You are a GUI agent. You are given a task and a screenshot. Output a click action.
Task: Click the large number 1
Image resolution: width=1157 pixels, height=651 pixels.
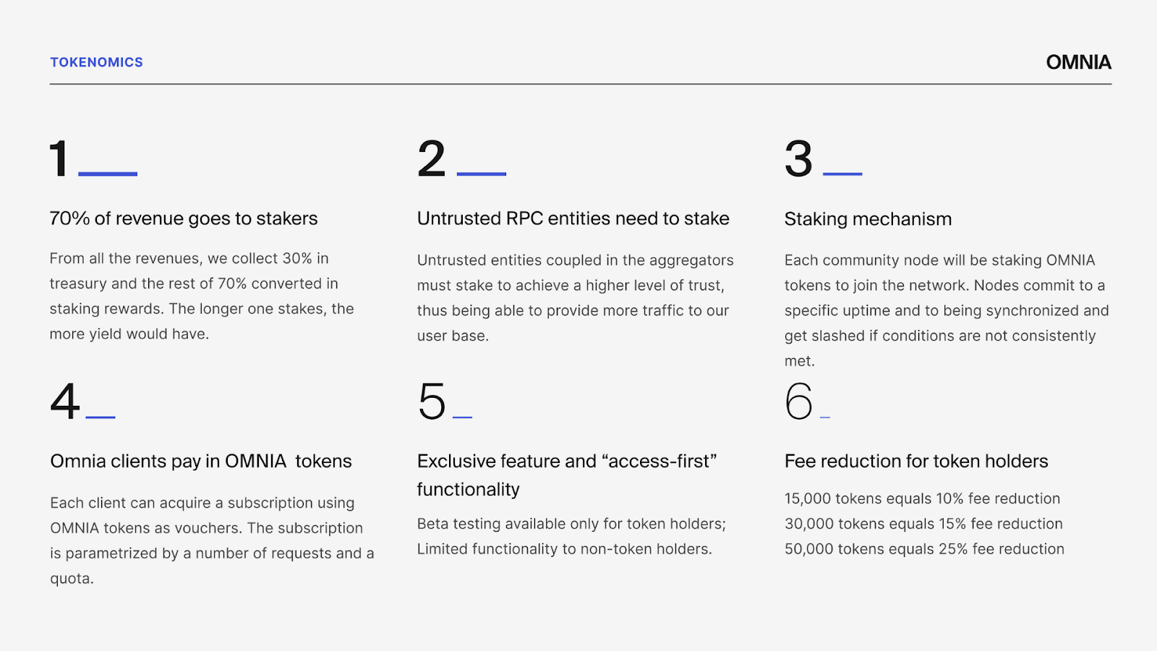59,159
